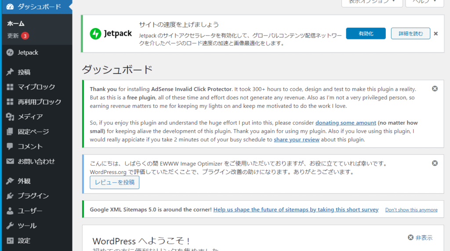
Task: Click the grid icon next to 再利用ブロック
Action: click(x=10, y=102)
